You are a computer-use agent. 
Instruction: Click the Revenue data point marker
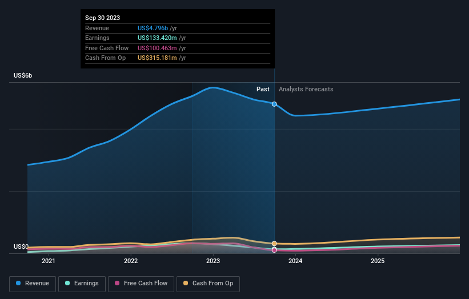(x=274, y=104)
